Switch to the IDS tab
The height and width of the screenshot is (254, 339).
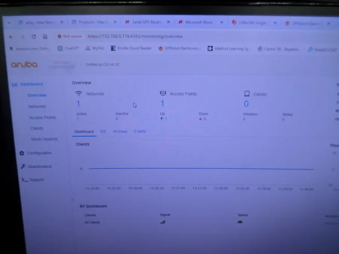tap(103, 132)
